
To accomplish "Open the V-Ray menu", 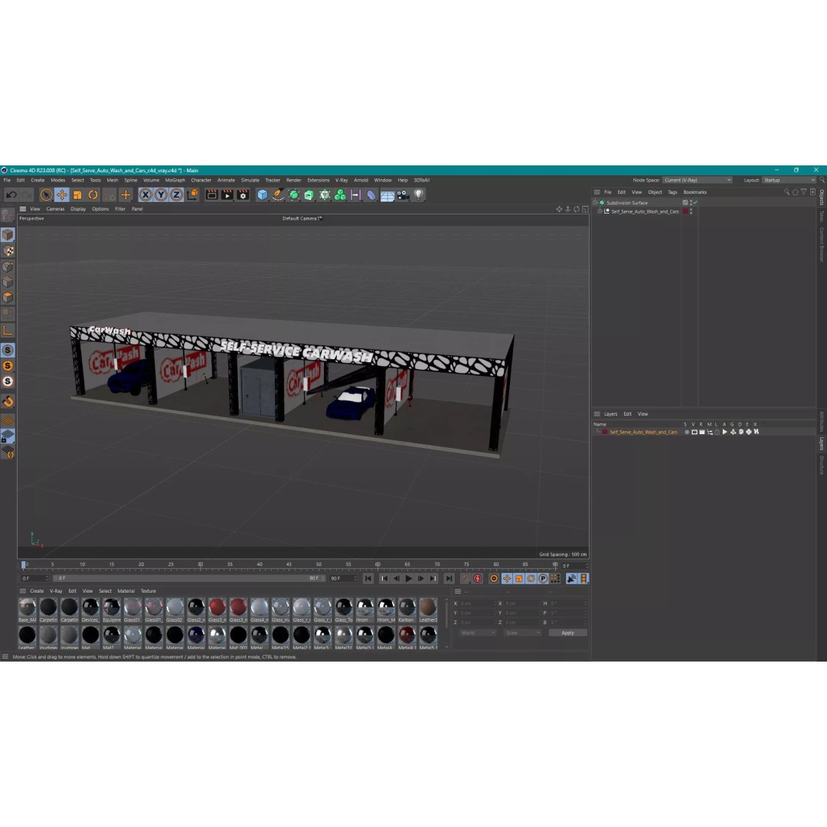I will click(x=342, y=181).
